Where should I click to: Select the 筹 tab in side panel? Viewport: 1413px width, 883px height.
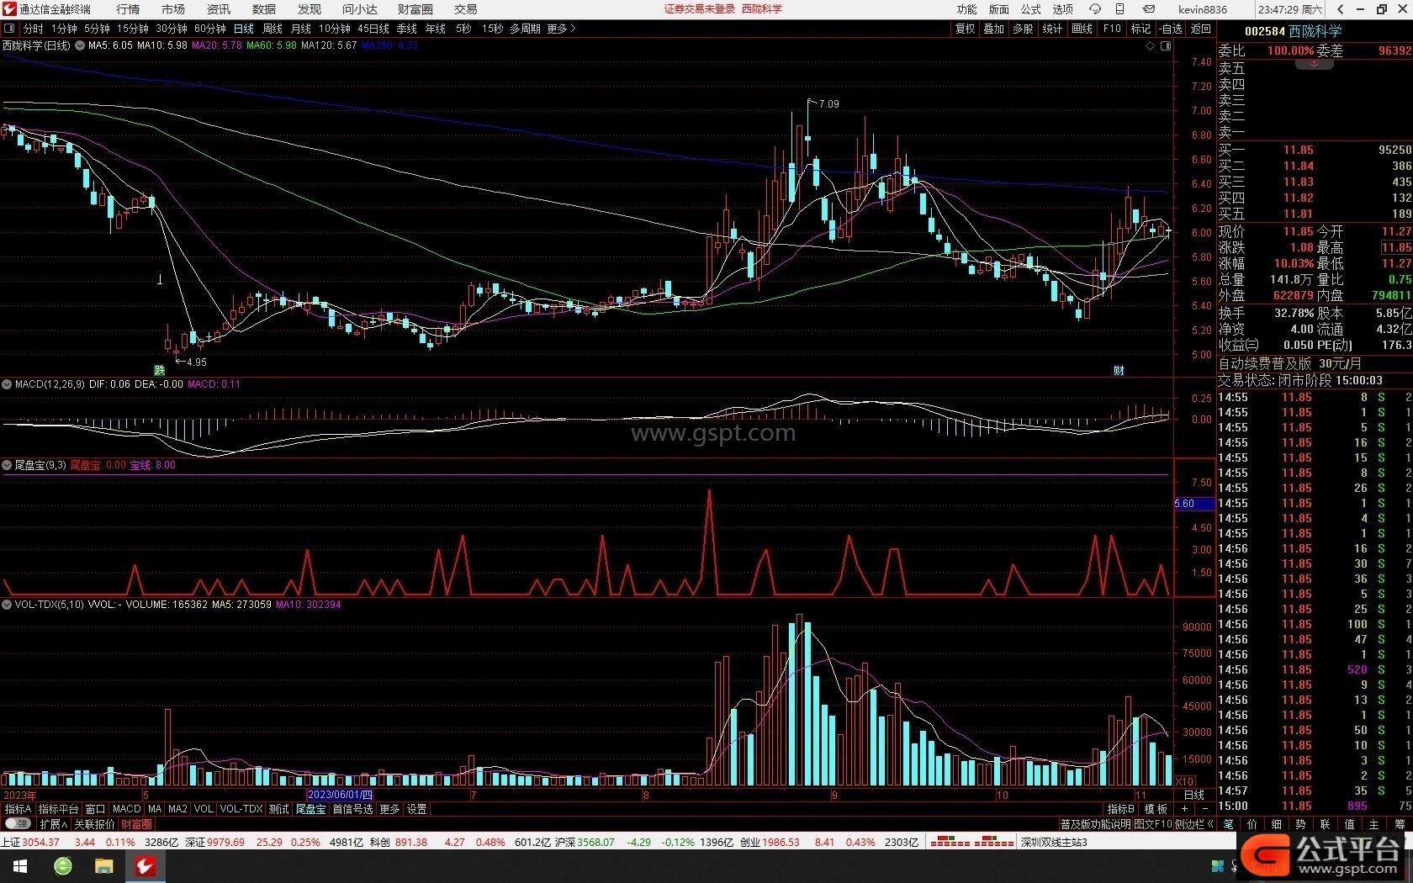[1400, 824]
